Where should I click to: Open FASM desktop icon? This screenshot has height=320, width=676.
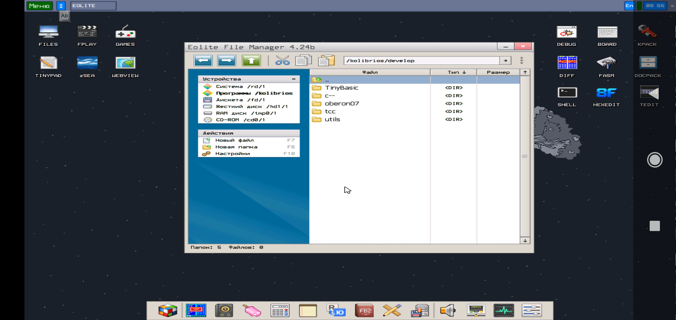coord(607,67)
